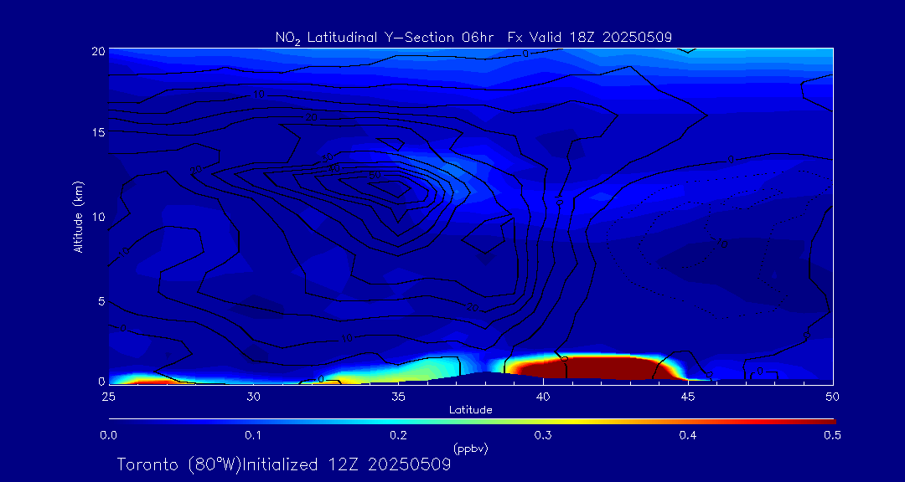This screenshot has width=905, height=482.
Task: Click the 45 tick label on latitude axis
Action: [688, 396]
